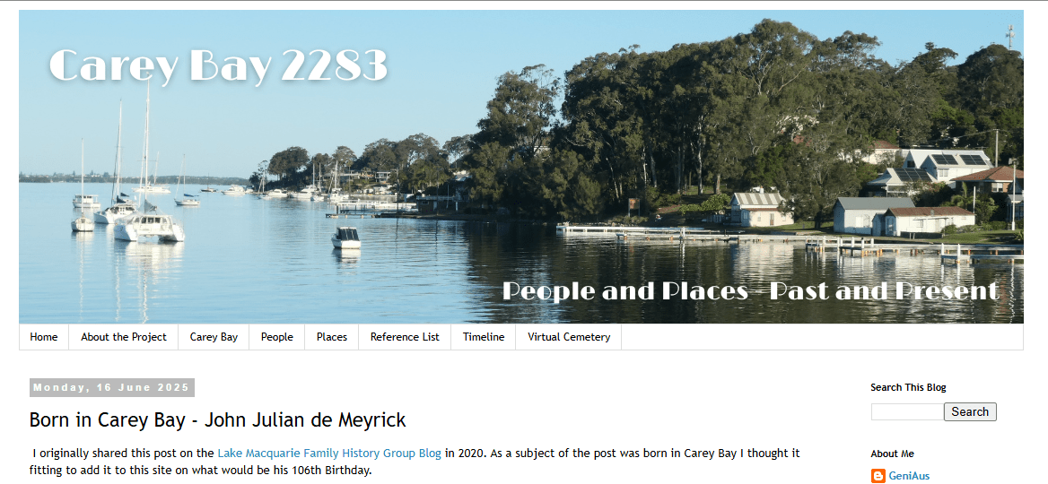Click the Search button
Viewport: 1048px width, 484px height.
click(x=970, y=412)
